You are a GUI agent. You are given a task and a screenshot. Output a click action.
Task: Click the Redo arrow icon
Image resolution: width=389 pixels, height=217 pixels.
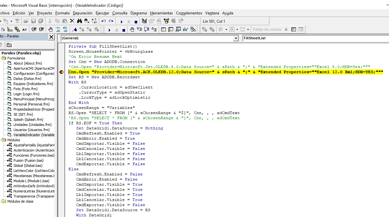point(111,21)
